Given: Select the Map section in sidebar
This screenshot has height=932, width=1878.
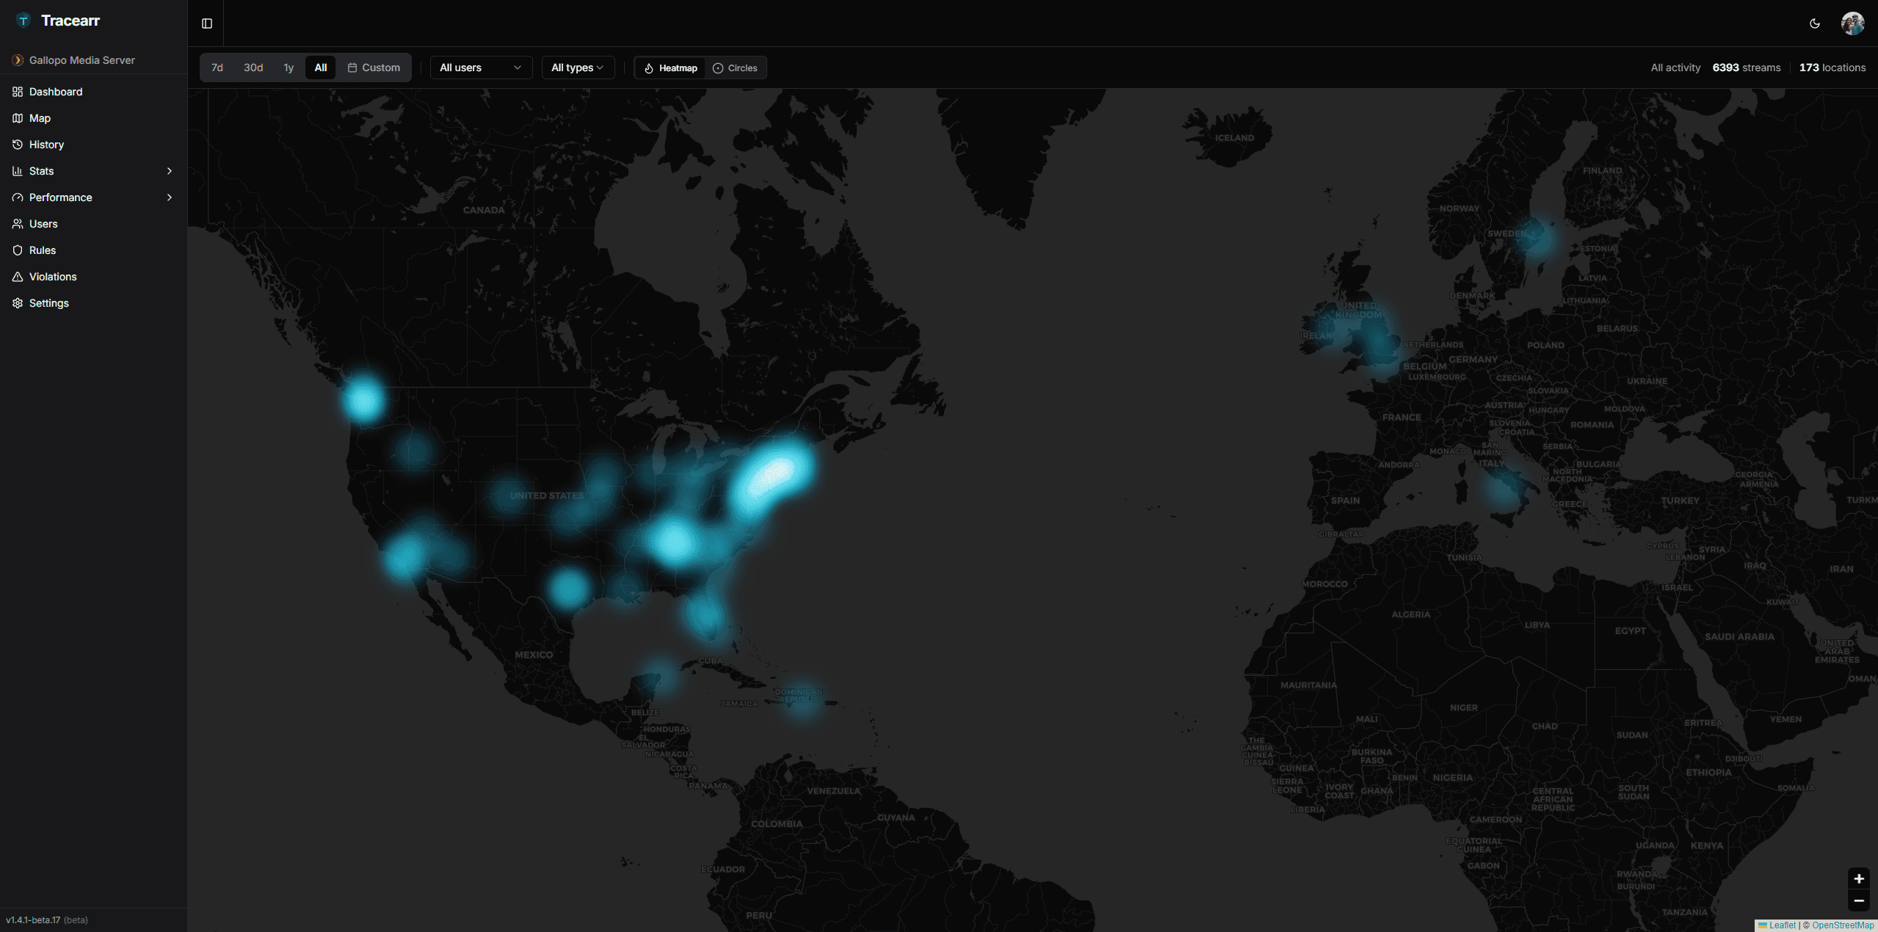Looking at the screenshot, I should (39, 117).
